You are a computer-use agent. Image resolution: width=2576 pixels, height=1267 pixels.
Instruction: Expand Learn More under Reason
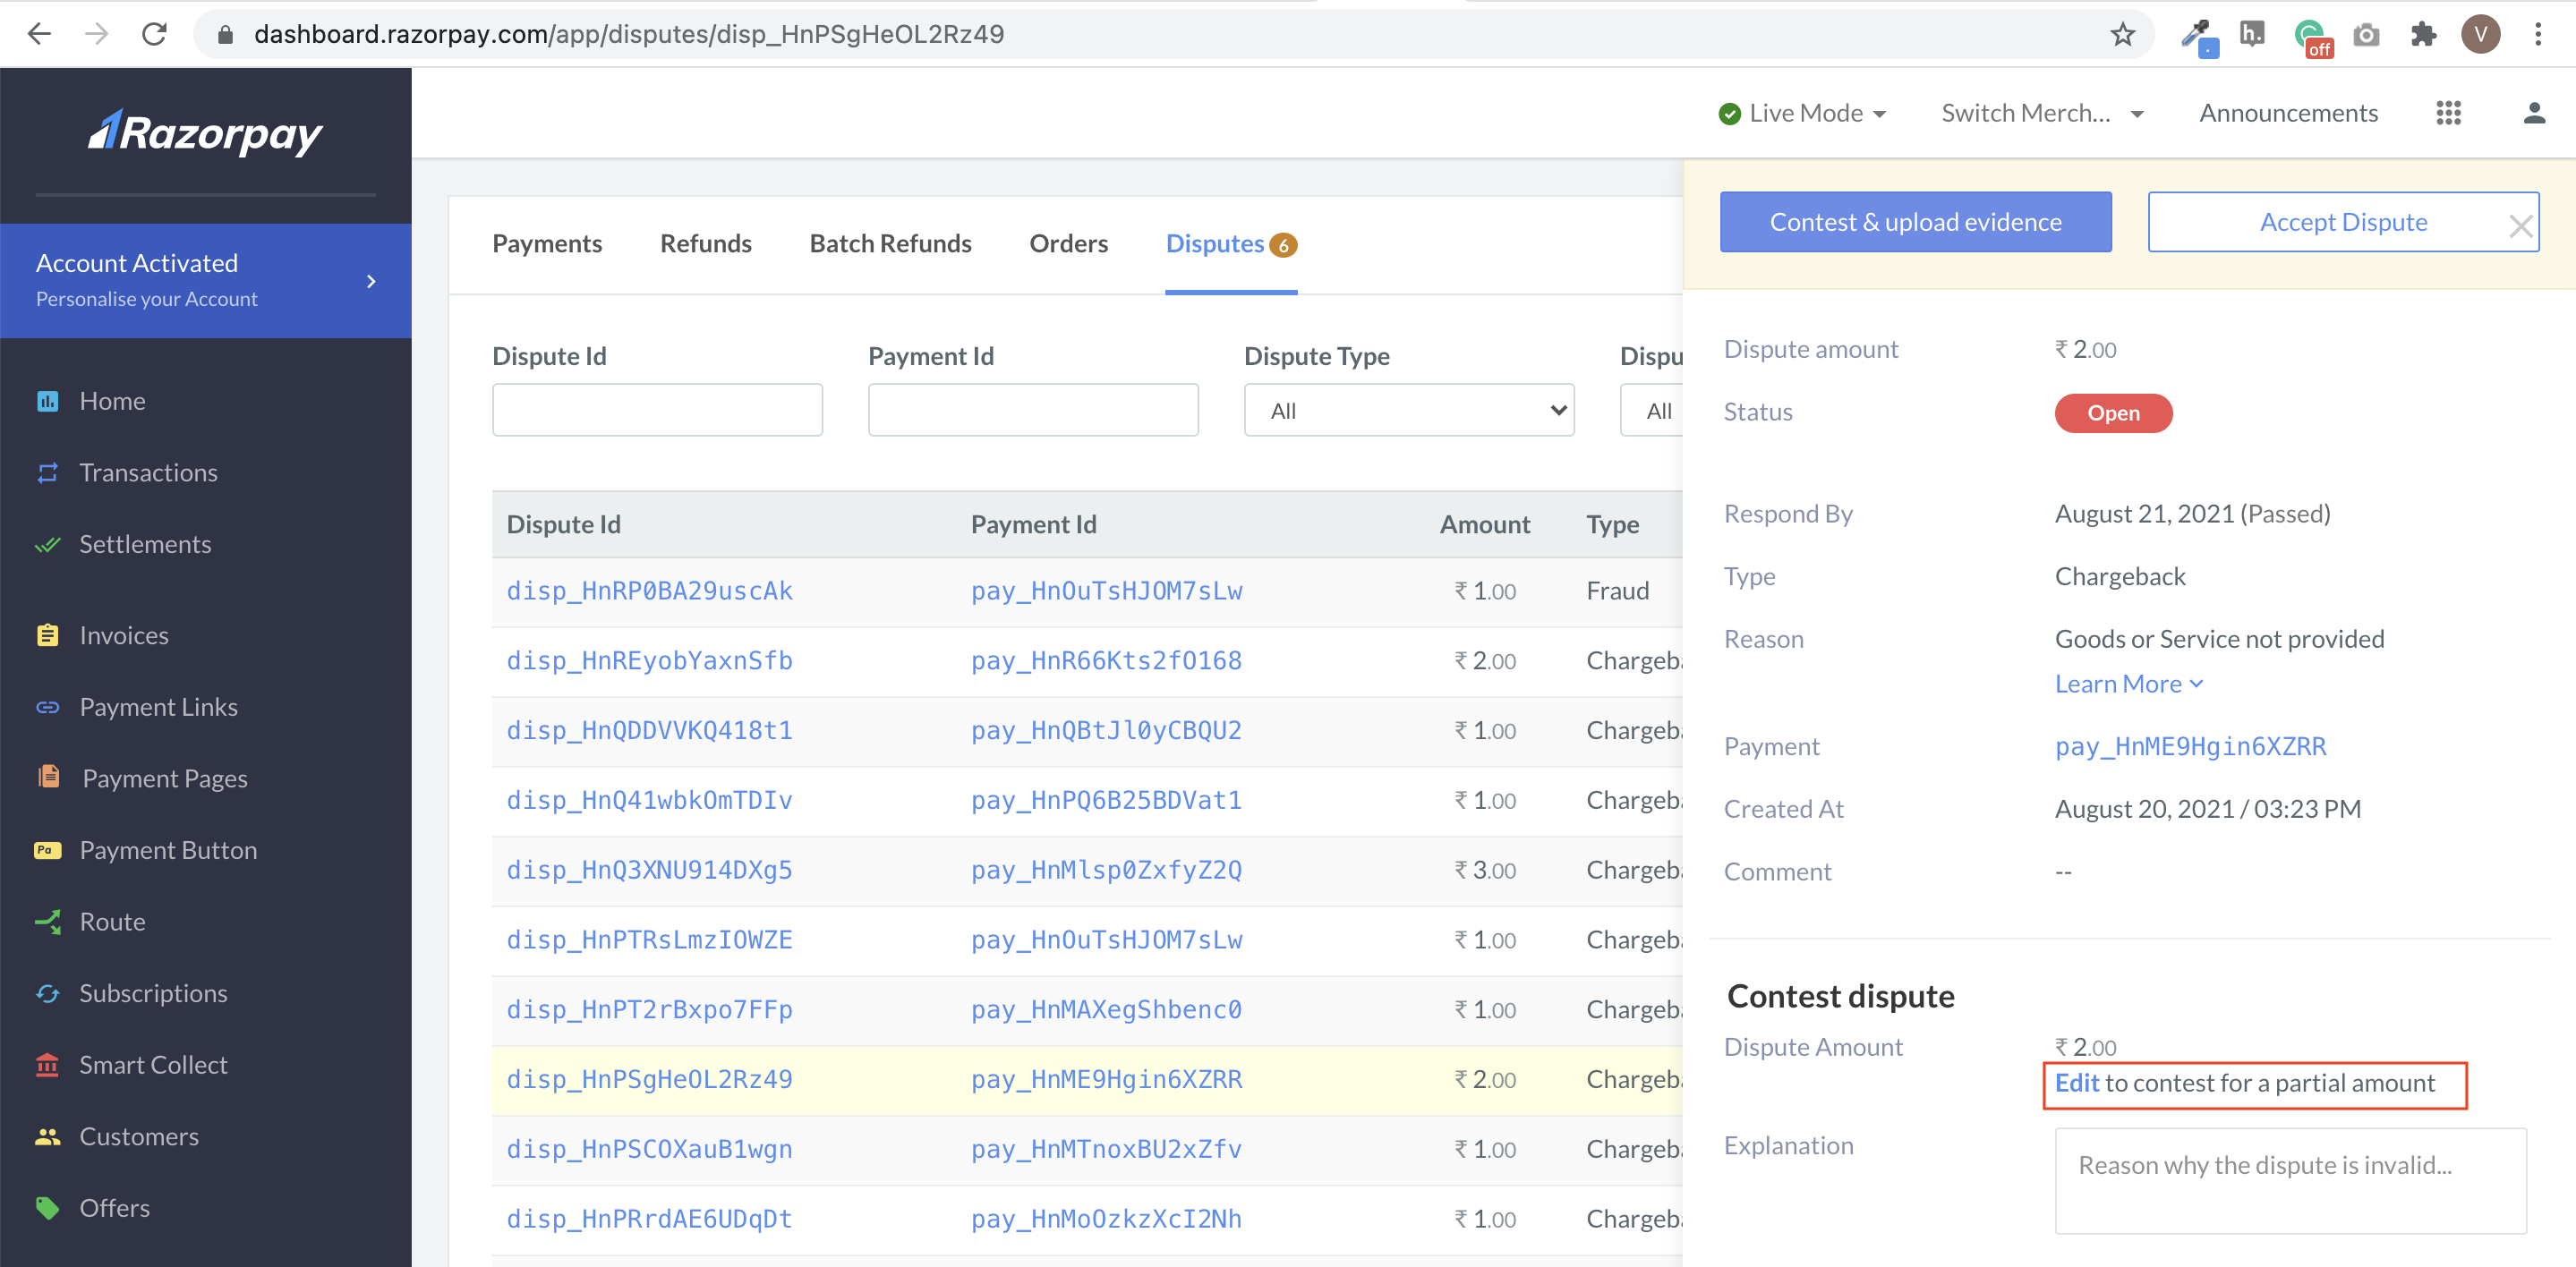tap(2128, 684)
